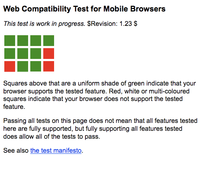Click the third green square in middle row
Image resolution: width=221 pixels, height=175 pixels.
36,54
